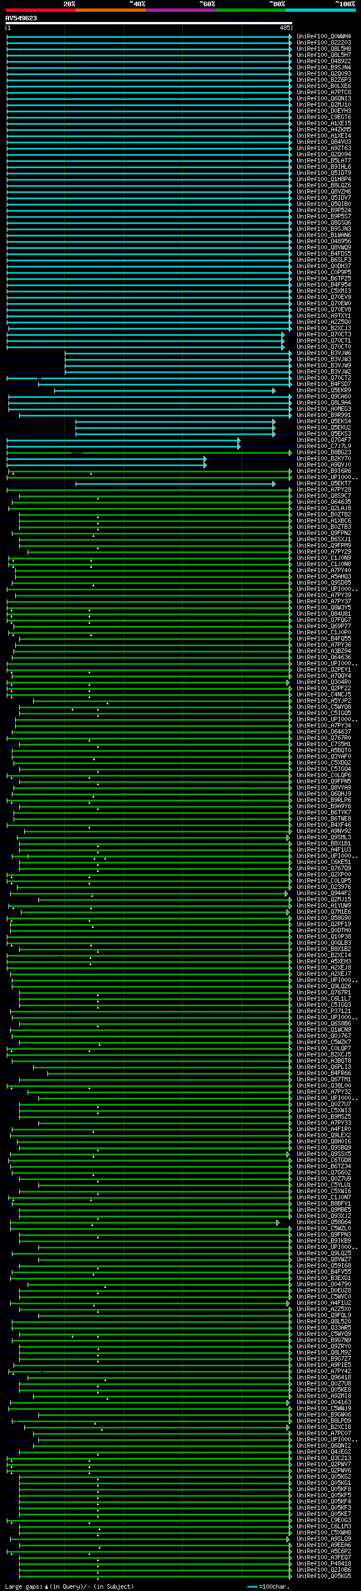This screenshot has width=361, height=1591.
Task: Click the label UniRef100_B4FSD7
Action: pyautogui.click(x=324, y=384)
